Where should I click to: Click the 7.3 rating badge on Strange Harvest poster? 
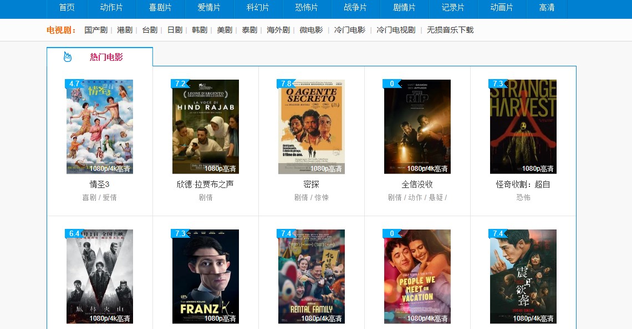point(498,83)
